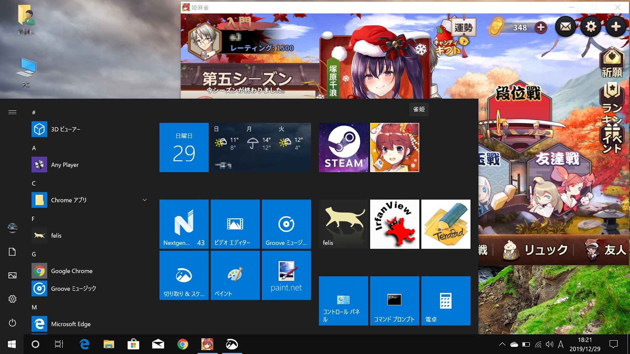Launch Any Player from the app list
Viewport: 630px width, 354px height.
91,164
